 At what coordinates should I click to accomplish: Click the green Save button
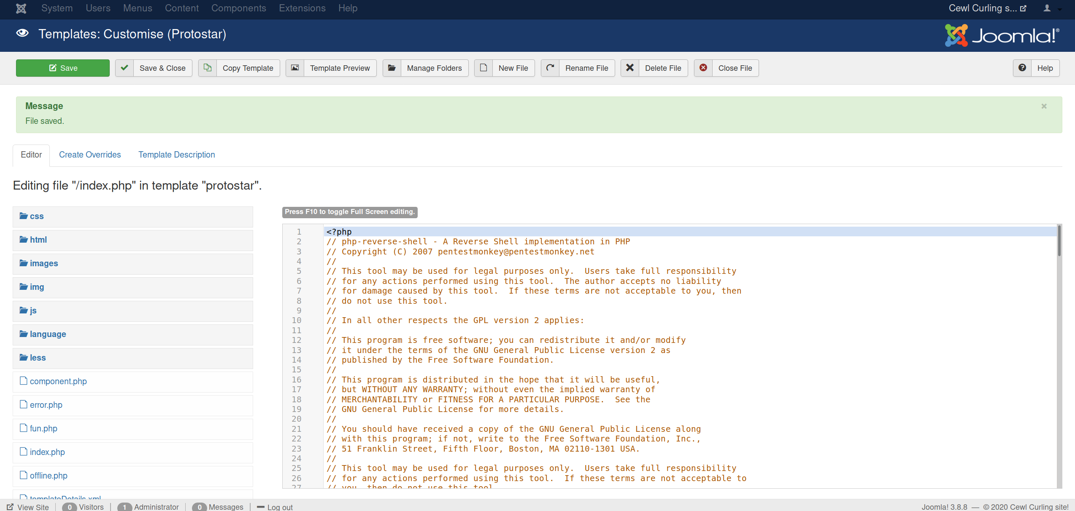click(63, 68)
